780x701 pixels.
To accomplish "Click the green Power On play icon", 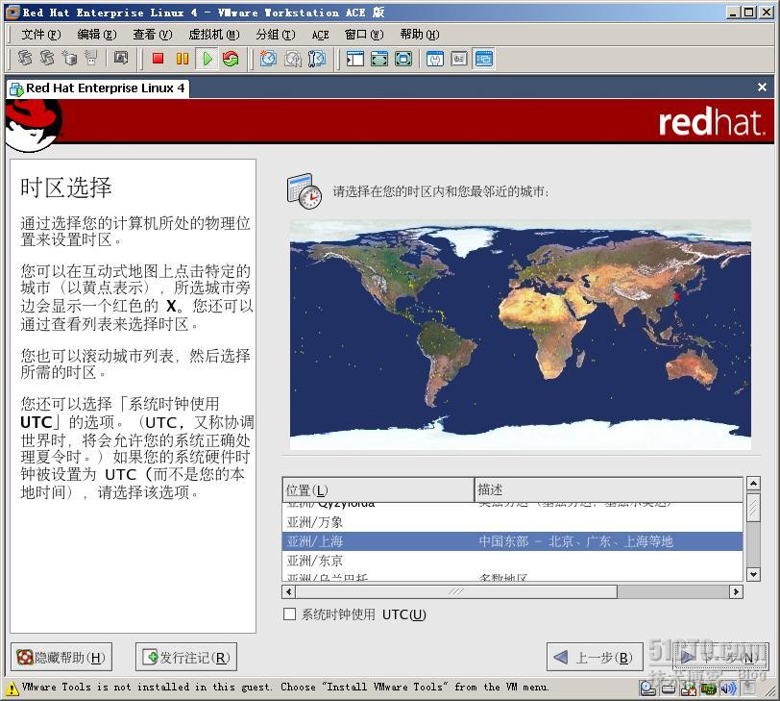I will click(207, 59).
